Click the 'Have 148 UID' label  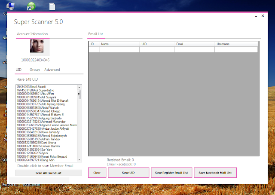(x=27, y=79)
